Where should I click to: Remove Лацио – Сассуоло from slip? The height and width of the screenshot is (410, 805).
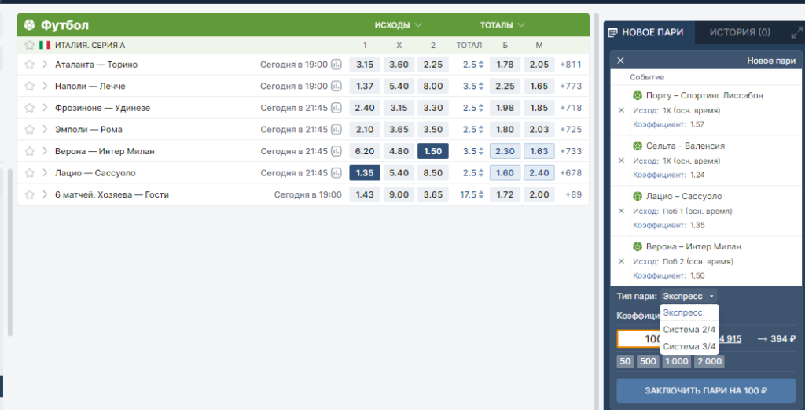click(621, 211)
